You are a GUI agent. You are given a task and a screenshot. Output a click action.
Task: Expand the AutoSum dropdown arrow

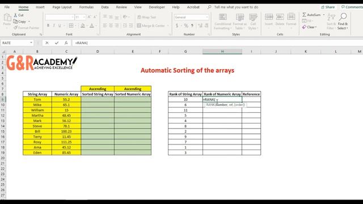pos(324,15)
